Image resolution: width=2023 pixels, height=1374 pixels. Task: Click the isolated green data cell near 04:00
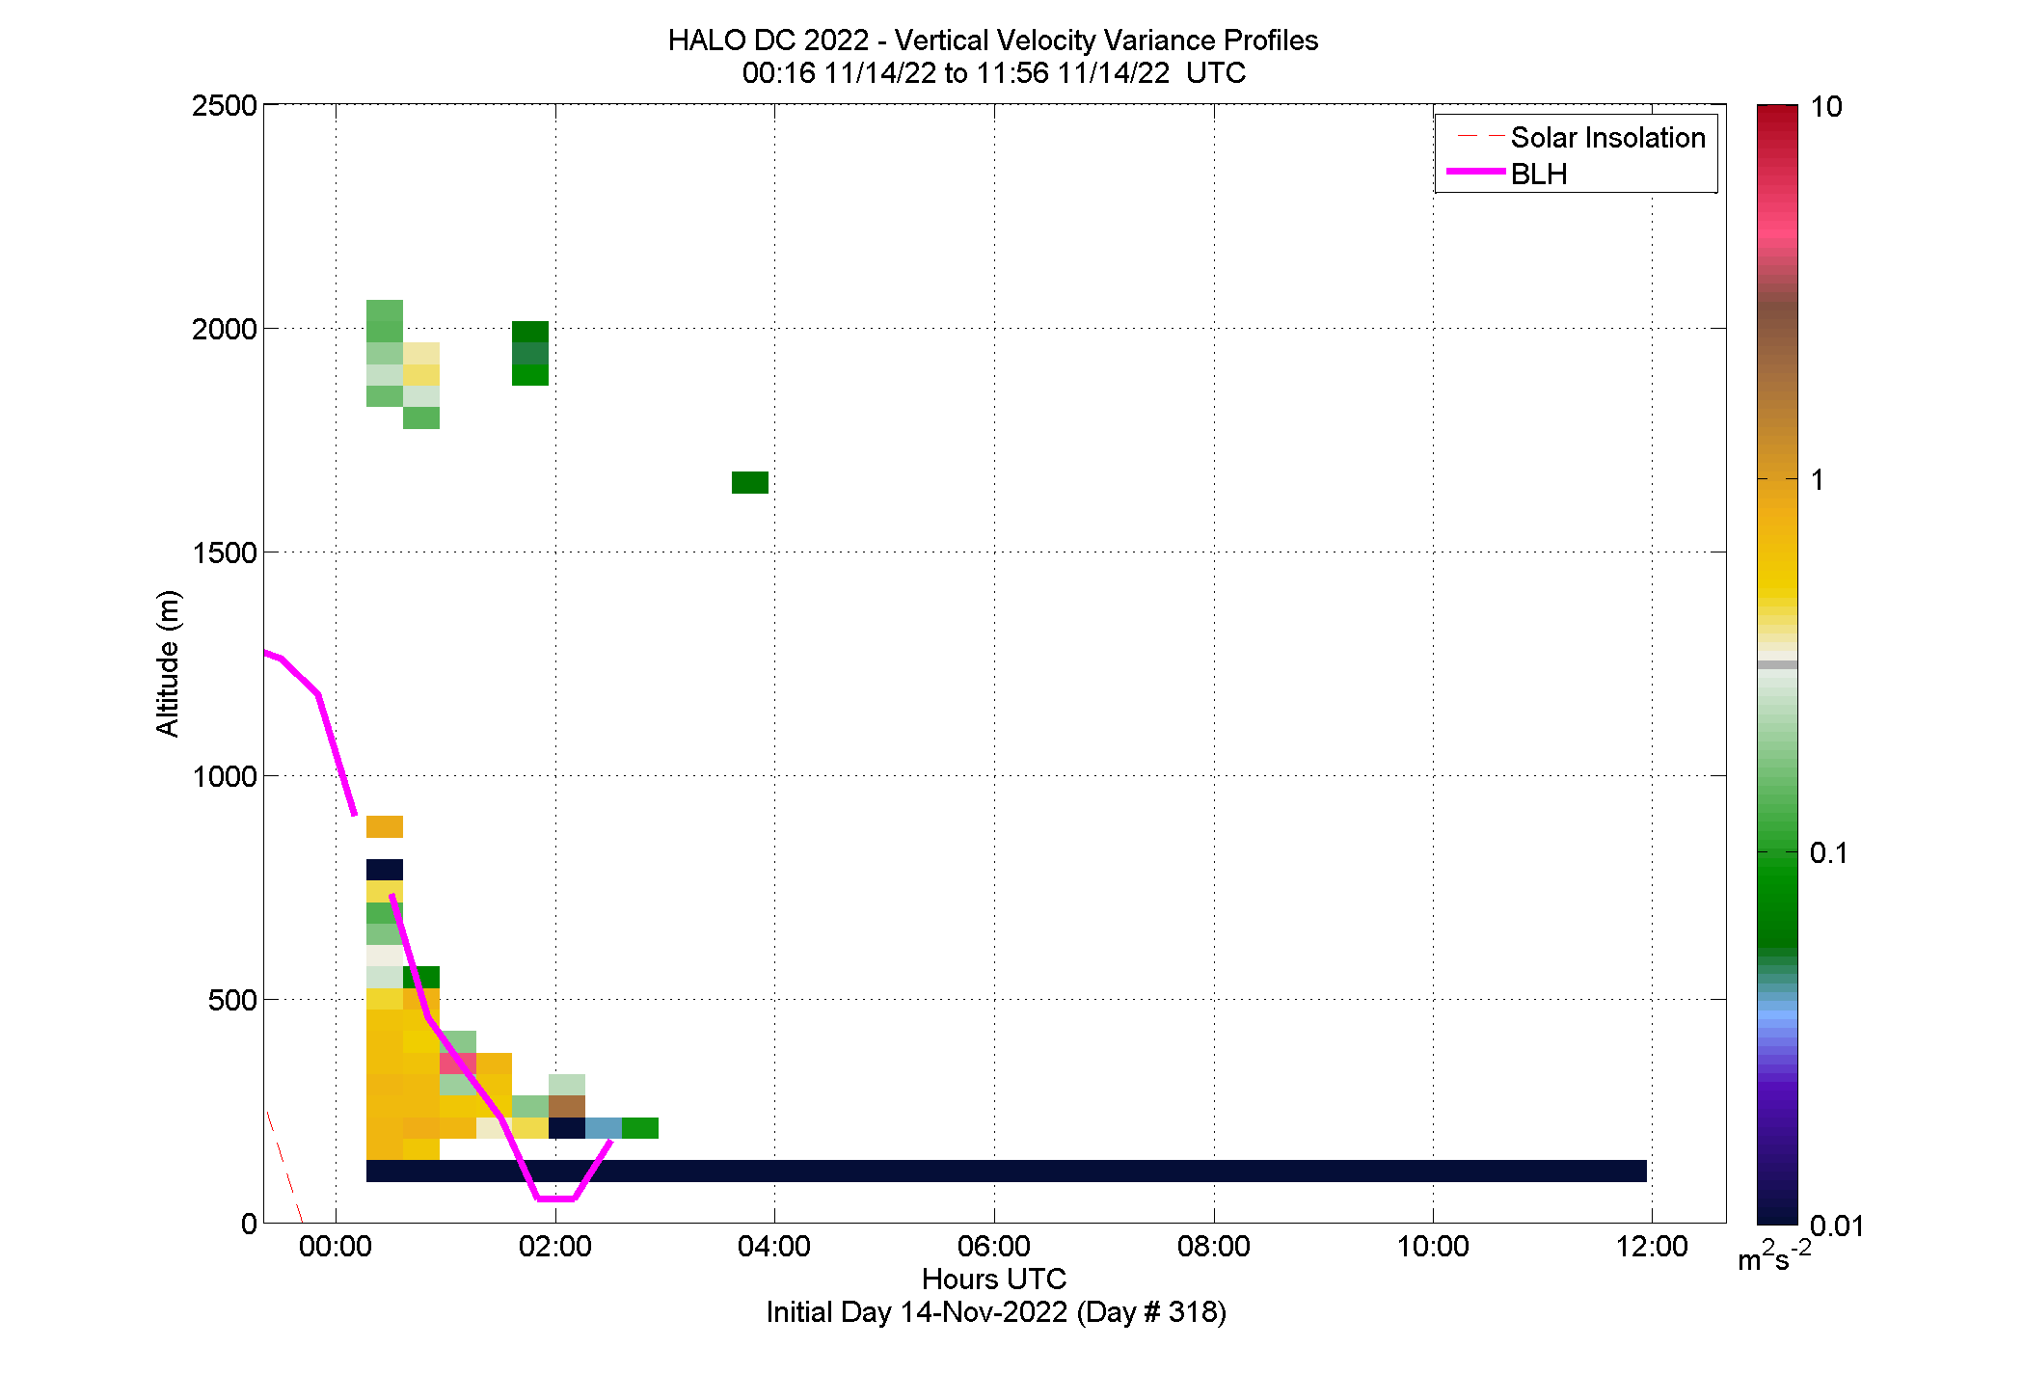pyautogui.click(x=750, y=482)
